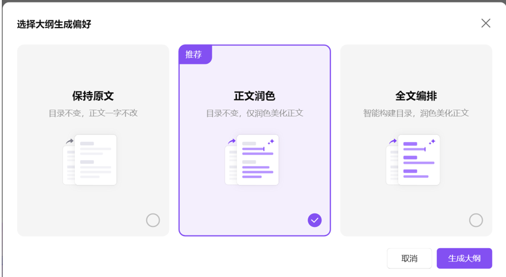Click the 保持原文 document illustration icon

point(90,160)
